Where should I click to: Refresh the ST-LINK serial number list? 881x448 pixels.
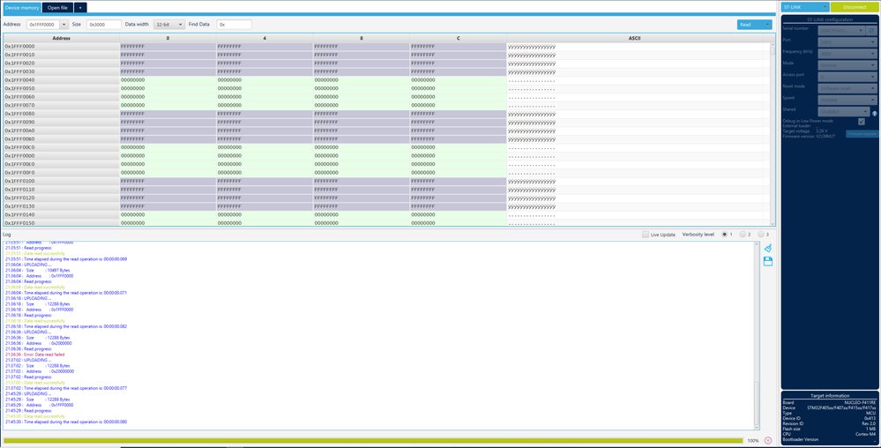[871, 30]
